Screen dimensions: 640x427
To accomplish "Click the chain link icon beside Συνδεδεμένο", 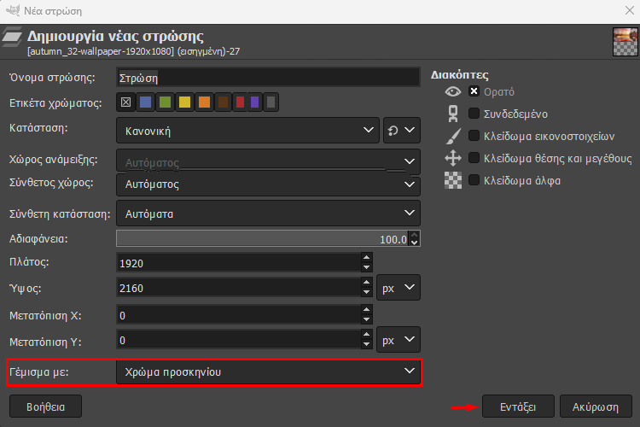I will coord(452,114).
